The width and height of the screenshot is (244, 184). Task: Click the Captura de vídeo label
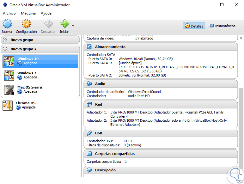pyautogui.click(x=101, y=38)
